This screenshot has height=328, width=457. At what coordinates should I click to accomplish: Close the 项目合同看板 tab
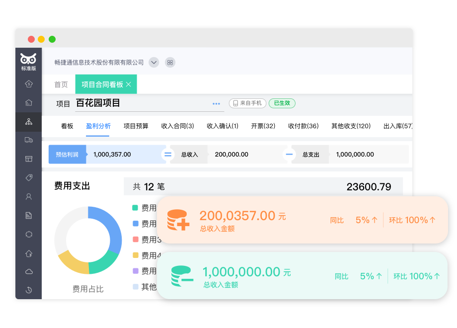tap(129, 84)
